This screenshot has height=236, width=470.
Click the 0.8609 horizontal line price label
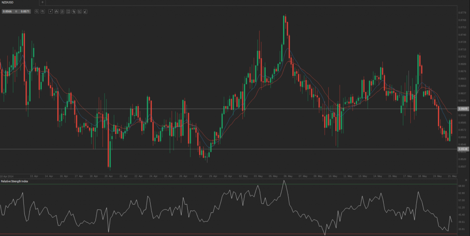pyautogui.click(x=463, y=109)
